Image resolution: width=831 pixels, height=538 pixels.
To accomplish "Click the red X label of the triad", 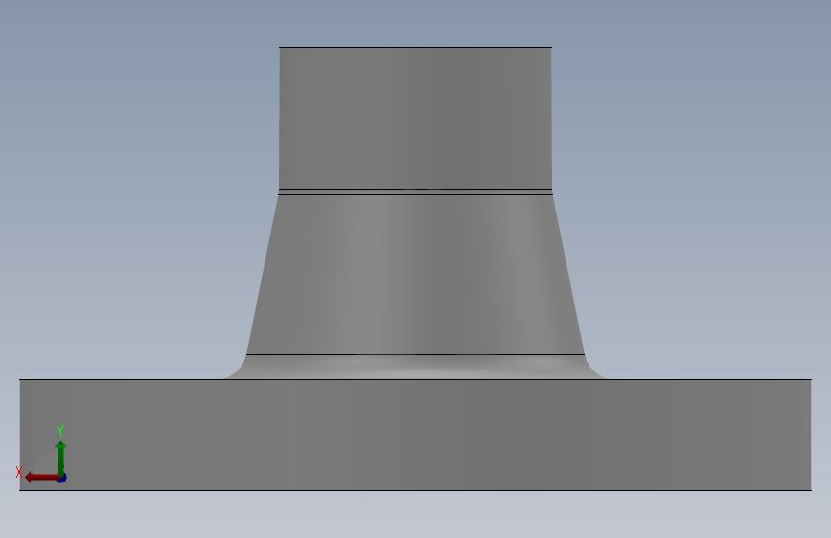I will point(19,472).
